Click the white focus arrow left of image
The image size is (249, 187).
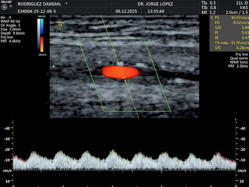click(54, 66)
